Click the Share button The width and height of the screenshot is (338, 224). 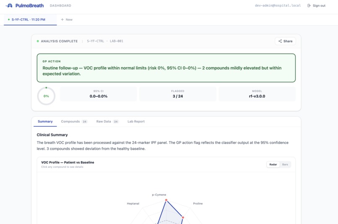[x=285, y=41]
